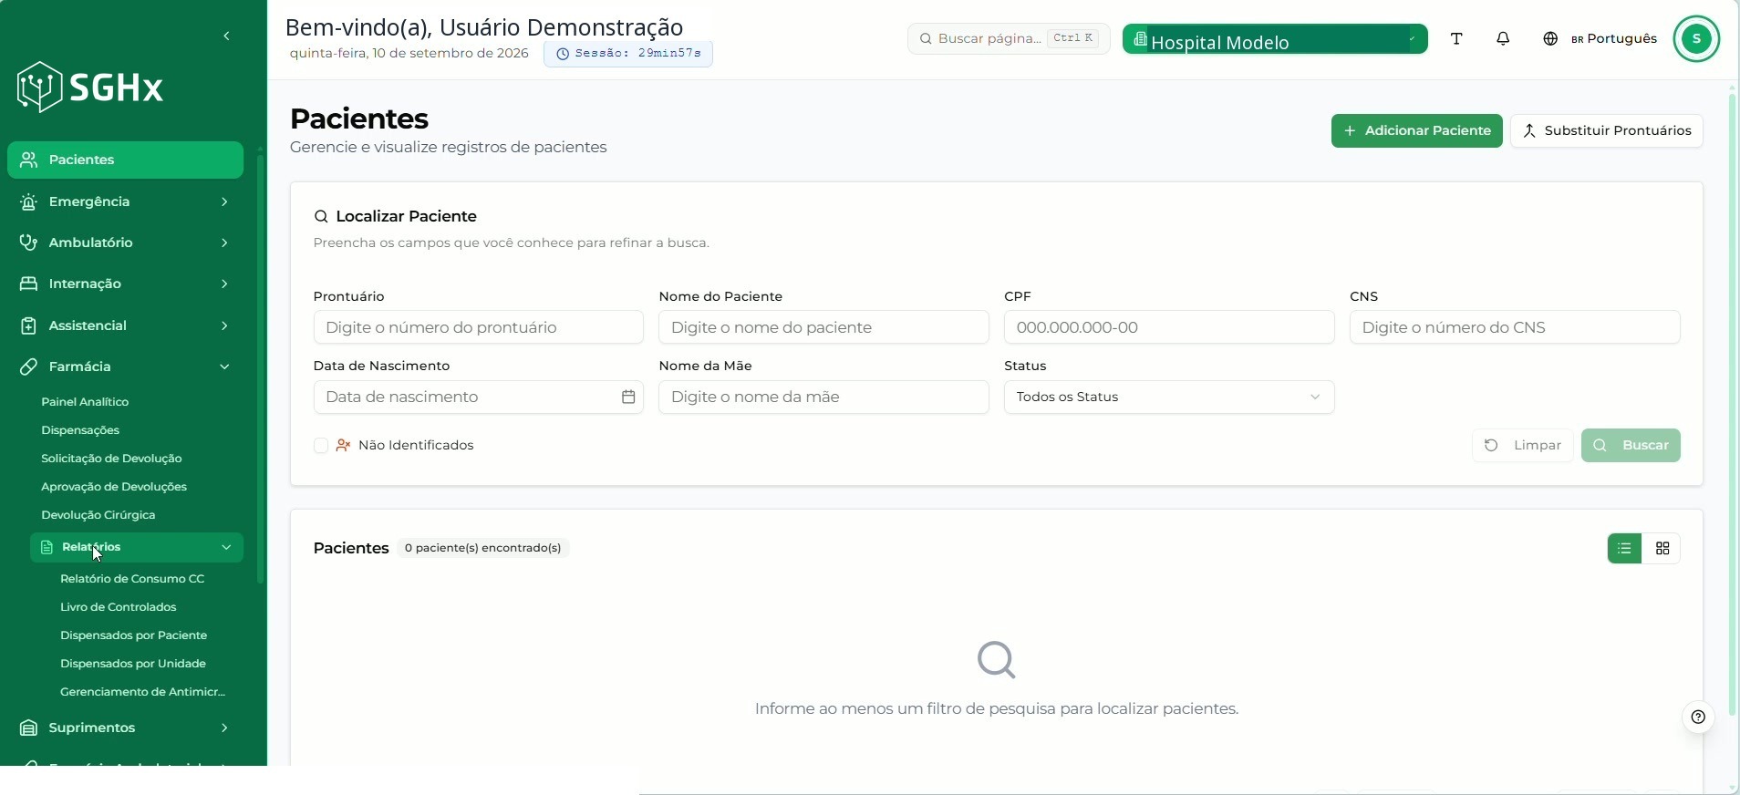This screenshot has height=795, width=1740.
Task: Open Dispensados por Paciente report
Action: (x=133, y=635)
